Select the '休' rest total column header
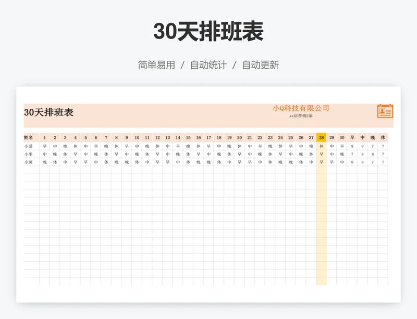The height and width of the screenshot is (319, 417). point(383,137)
